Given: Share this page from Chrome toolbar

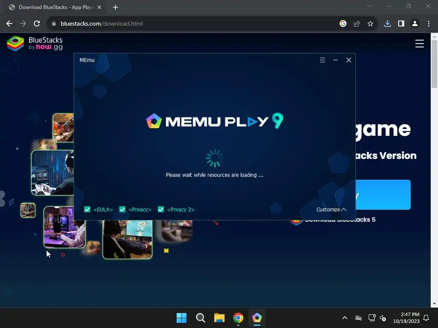Looking at the screenshot, I should [x=357, y=24].
